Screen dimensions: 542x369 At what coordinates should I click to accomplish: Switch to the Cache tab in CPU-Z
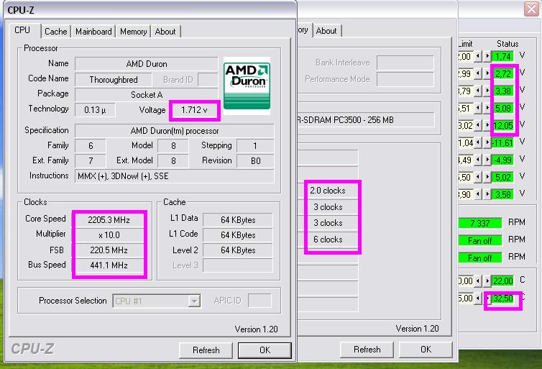click(55, 32)
